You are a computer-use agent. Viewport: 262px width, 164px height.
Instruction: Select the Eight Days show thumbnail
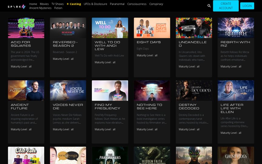pyautogui.click(x=152, y=28)
